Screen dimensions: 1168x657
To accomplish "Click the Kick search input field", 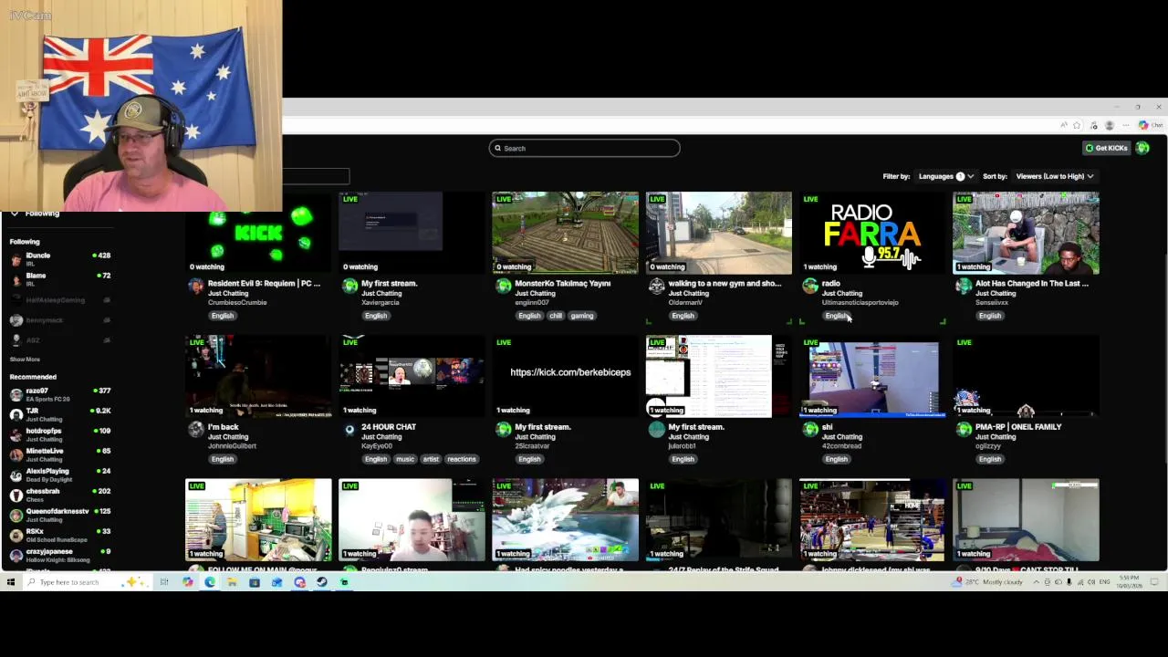I will 584,148.
